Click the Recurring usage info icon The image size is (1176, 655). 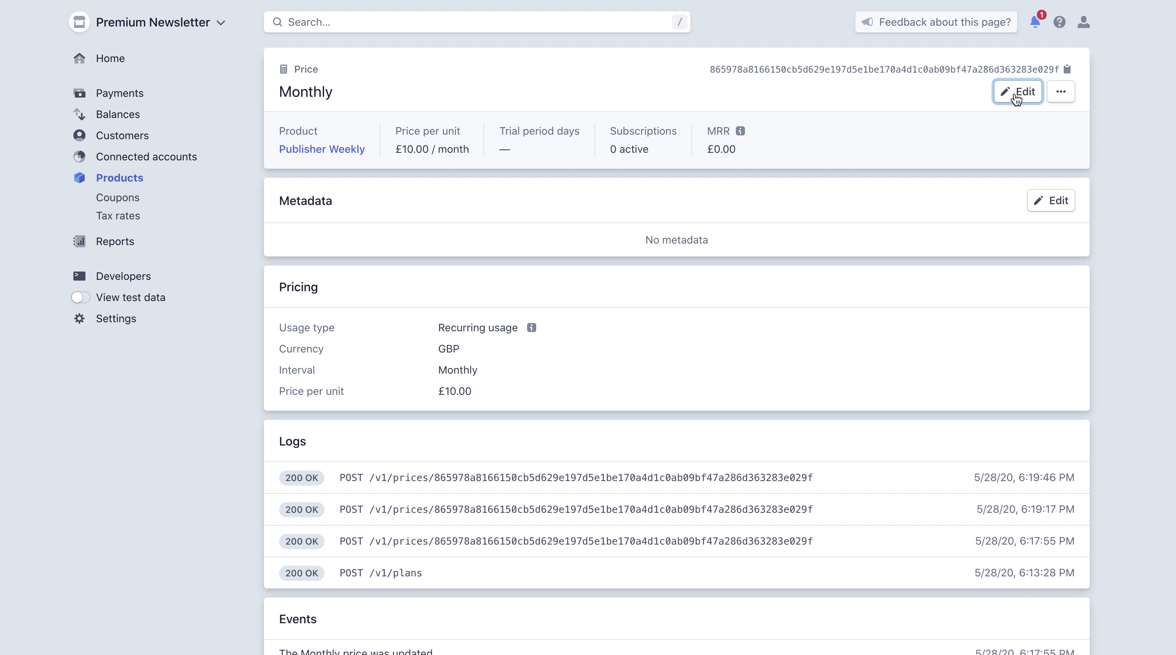(531, 327)
